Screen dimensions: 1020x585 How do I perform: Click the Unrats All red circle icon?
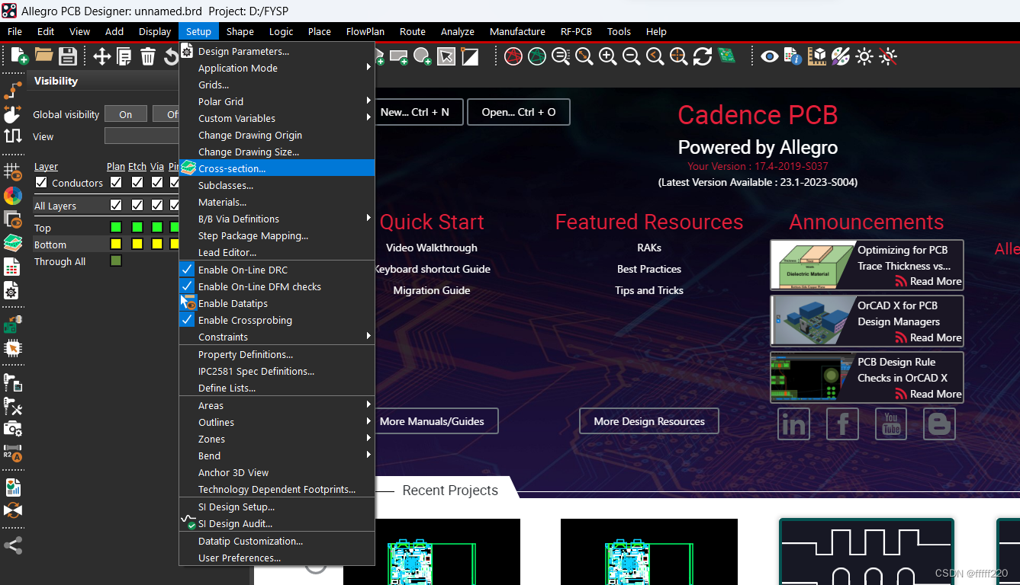point(513,56)
